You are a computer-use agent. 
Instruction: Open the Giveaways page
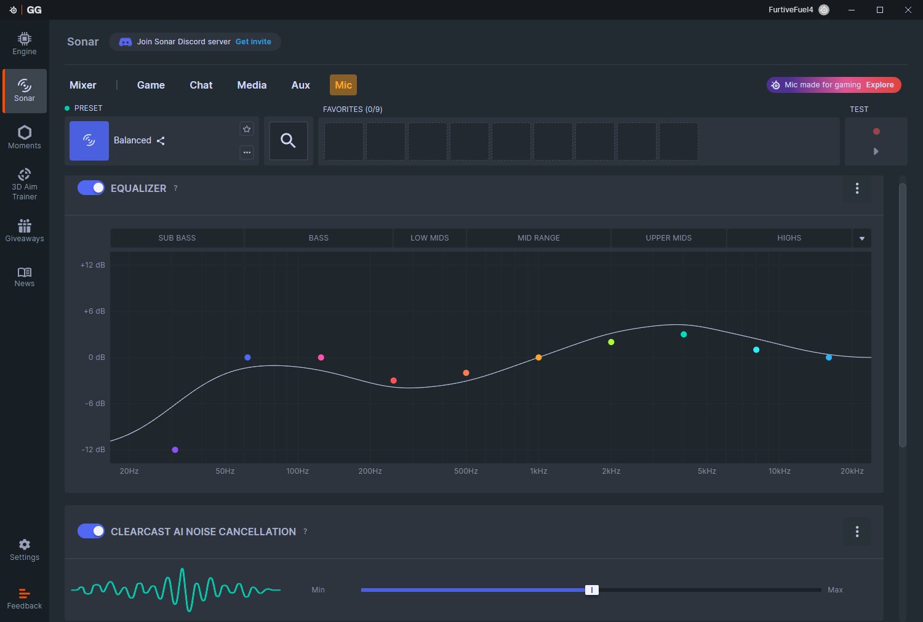[x=25, y=230]
